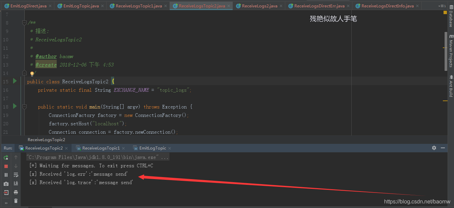The height and width of the screenshot is (208, 454).
Task: Rerun the ReceiveLogsTopic2 program
Action: click(6, 157)
